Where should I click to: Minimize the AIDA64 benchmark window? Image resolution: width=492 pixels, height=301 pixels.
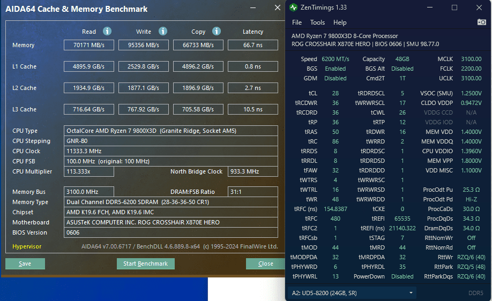(x=253, y=7)
